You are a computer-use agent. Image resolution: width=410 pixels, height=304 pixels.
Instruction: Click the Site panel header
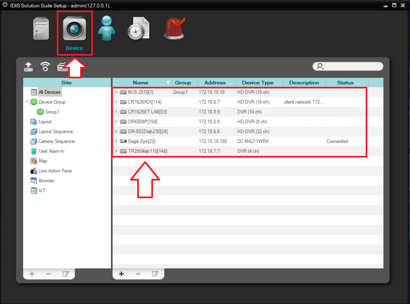pos(67,83)
